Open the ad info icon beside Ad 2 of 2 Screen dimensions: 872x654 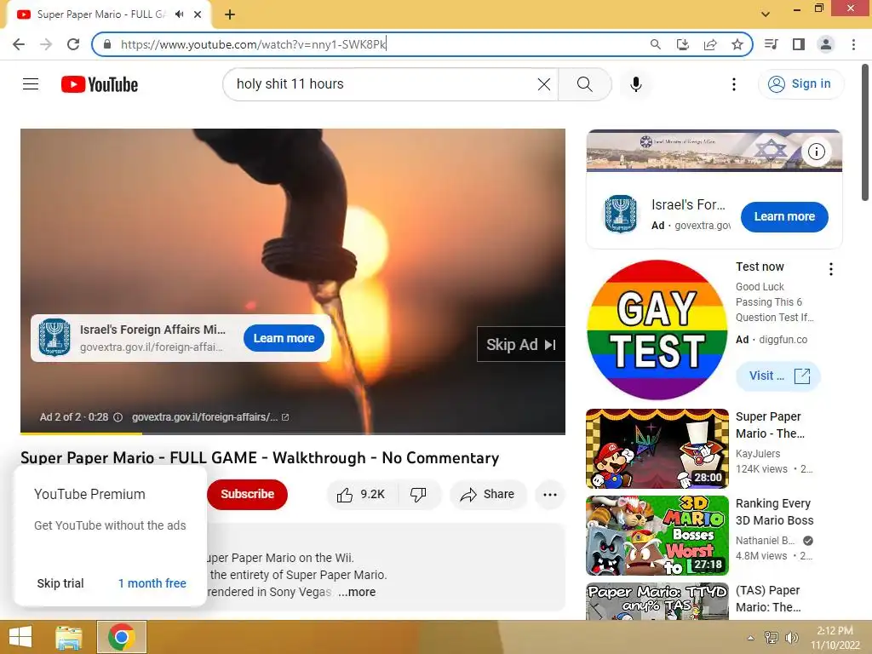(118, 417)
